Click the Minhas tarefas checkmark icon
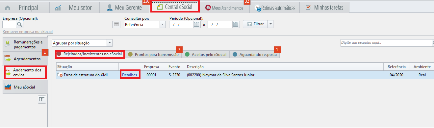This screenshot has height=128, width=434. pyautogui.click(x=308, y=7)
